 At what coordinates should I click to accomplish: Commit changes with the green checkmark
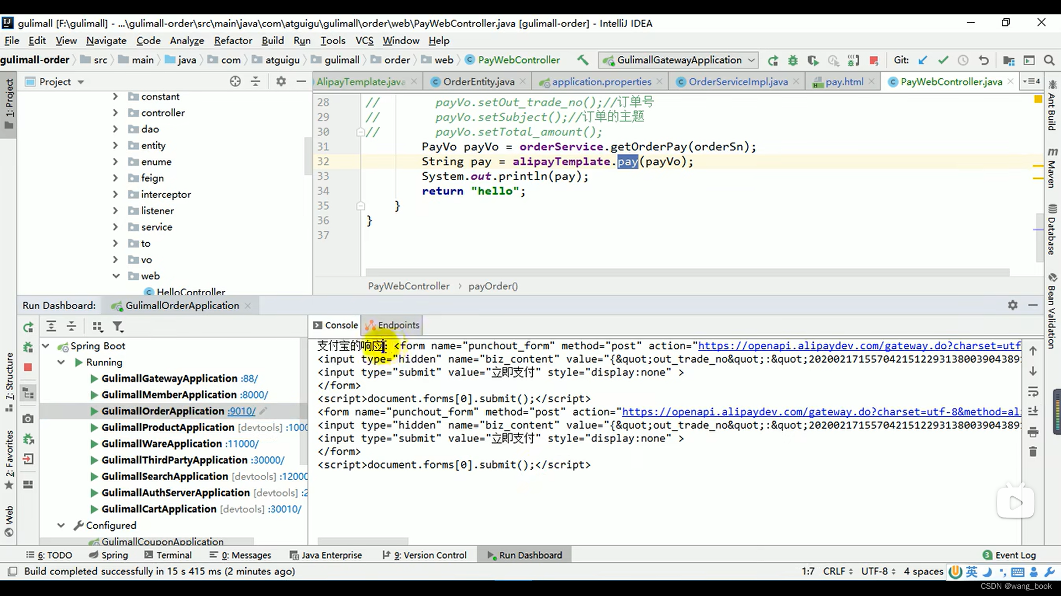click(x=943, y=60)
